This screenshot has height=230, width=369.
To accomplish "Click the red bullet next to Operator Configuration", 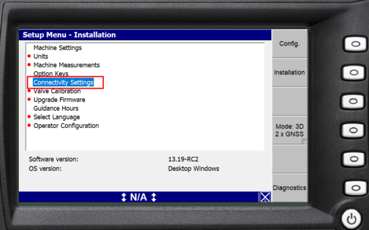I will pyautogui.click(x=29, y=125).
